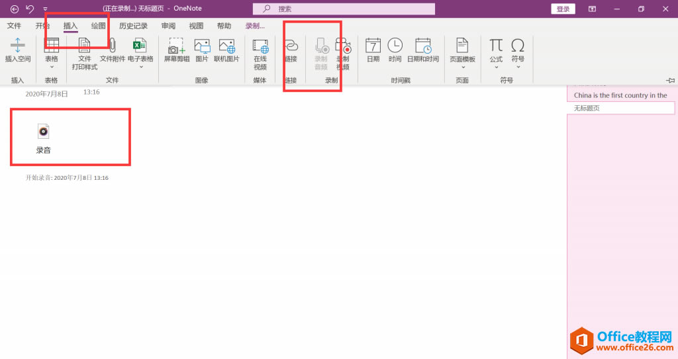The height and width of the screenshot is (359, 678).
Task: Insert today's date stamp
Action: click(373, 46)
